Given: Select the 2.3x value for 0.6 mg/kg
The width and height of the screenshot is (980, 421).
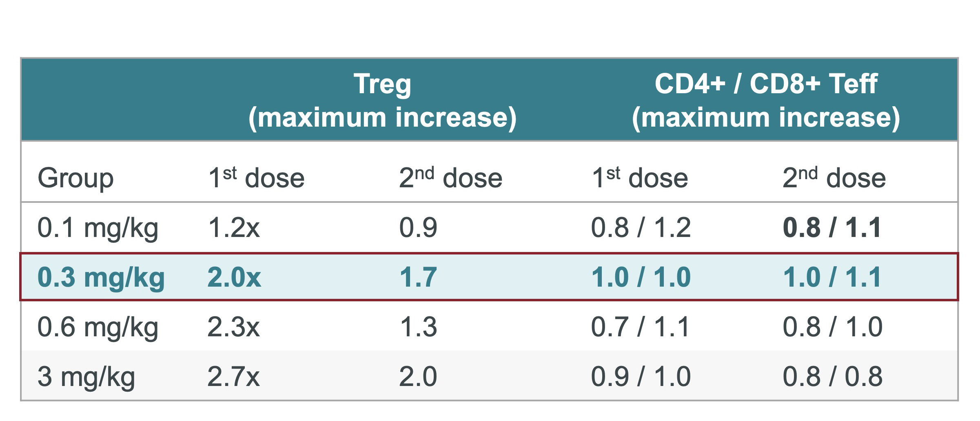Looking at the screenshot, I should pyautogui.click(x=233, y=327).
